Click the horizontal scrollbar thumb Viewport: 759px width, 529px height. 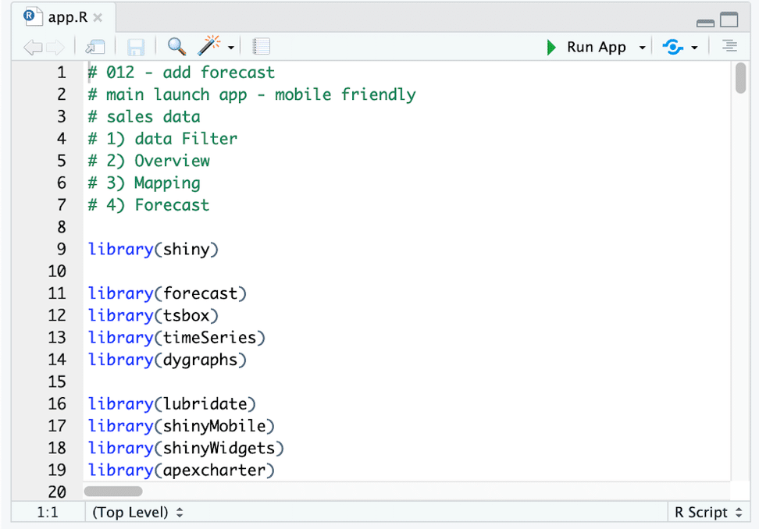pyautogui.click(x=113, y=492)
